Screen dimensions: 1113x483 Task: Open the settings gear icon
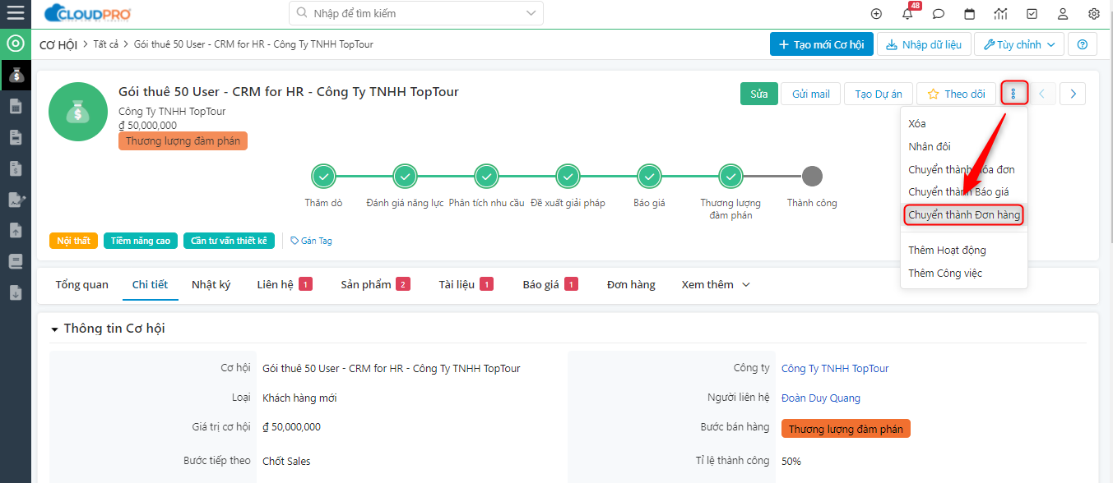click(1094, 14)
